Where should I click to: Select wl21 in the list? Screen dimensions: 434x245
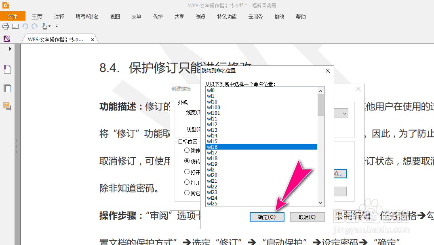[x=261, y=181]
